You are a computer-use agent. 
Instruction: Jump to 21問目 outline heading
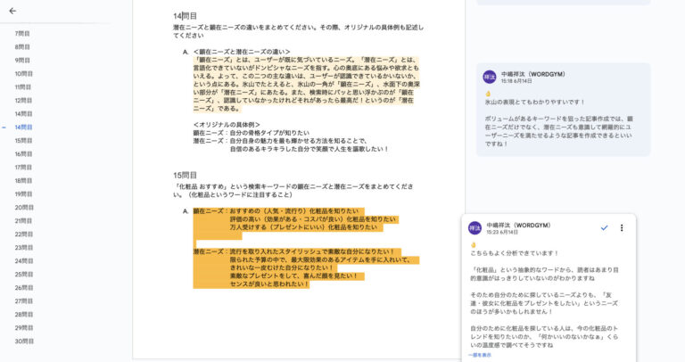click(23, 221)
